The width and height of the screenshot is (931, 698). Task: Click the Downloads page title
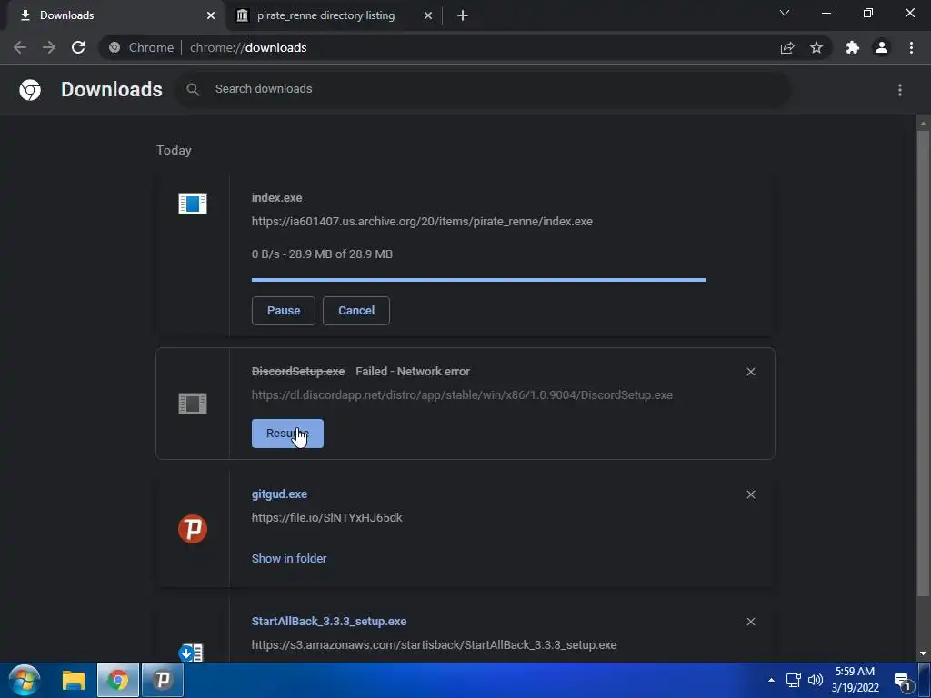point(112,90)
